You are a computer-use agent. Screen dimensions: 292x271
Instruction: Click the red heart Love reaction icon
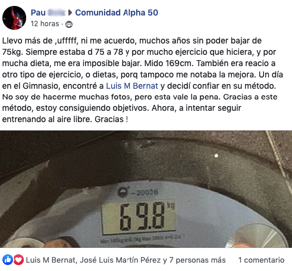[x=18, y=260]
